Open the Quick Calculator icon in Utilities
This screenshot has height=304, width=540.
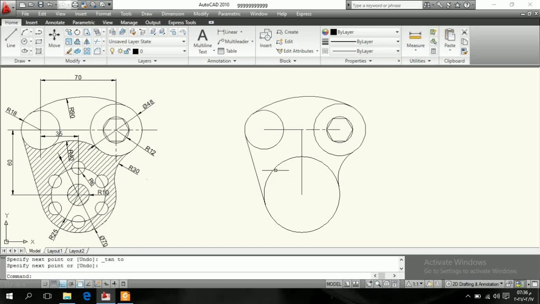pyautogui.click(x=433, y=51)
